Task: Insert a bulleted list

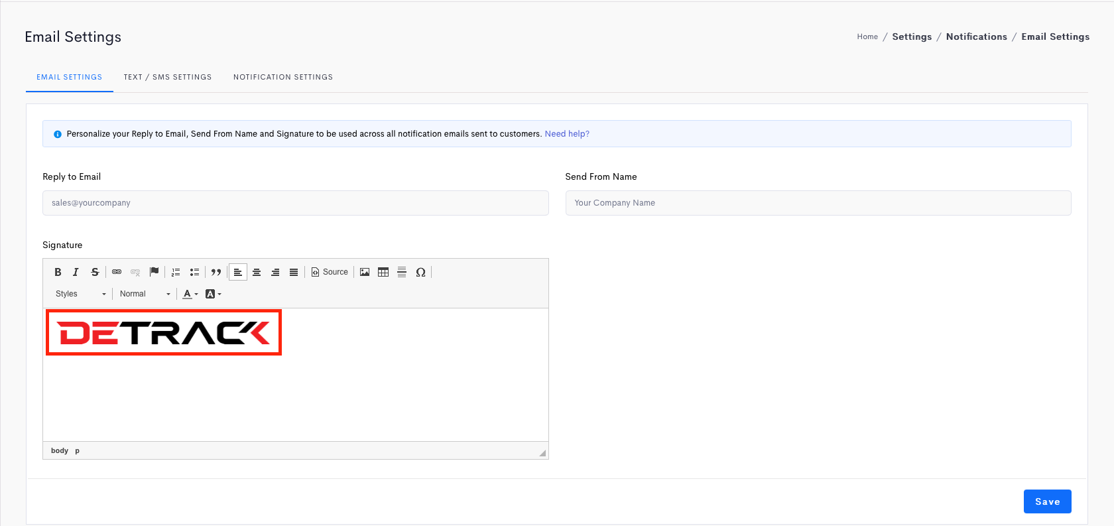Action: pyautogui.click(x=194, y=272)
